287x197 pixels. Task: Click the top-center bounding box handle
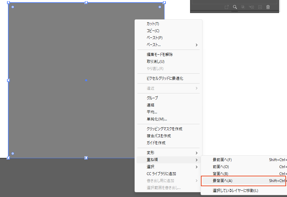(86, 3)
